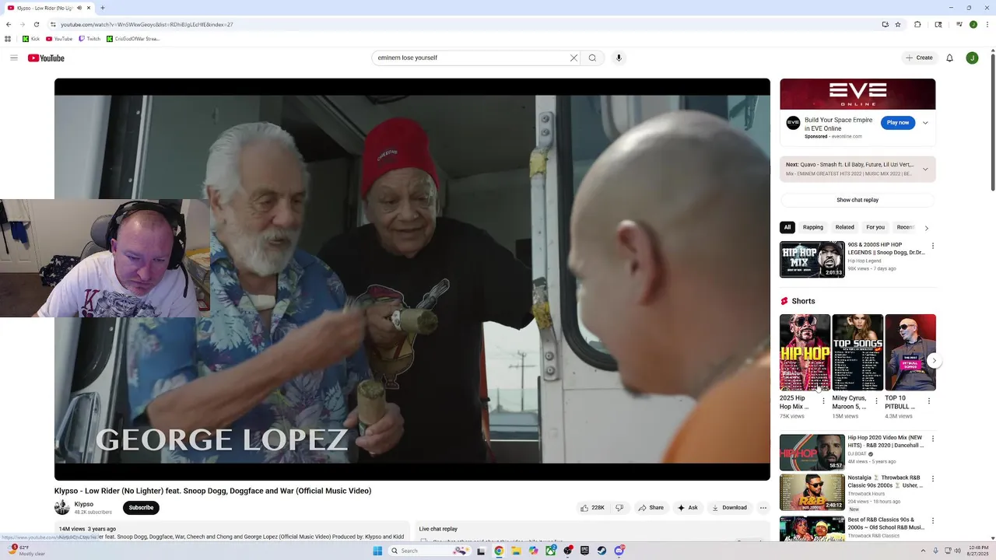Reload the page in the browser
Image resolution: width=996 pixels, height=560 pixels.
[x=36, y=24]
